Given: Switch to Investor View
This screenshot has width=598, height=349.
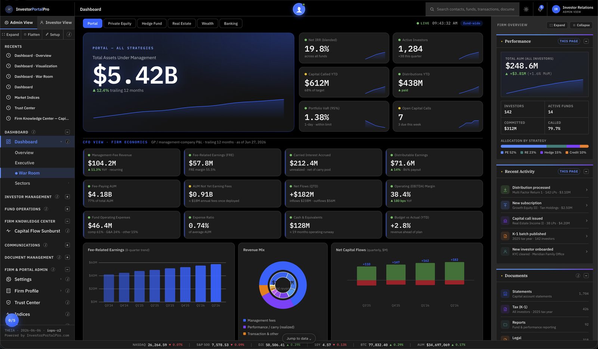Looking at the screenshot, I should (56, 22).
